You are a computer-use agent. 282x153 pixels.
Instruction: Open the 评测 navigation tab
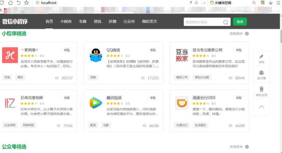pos(112,22)
